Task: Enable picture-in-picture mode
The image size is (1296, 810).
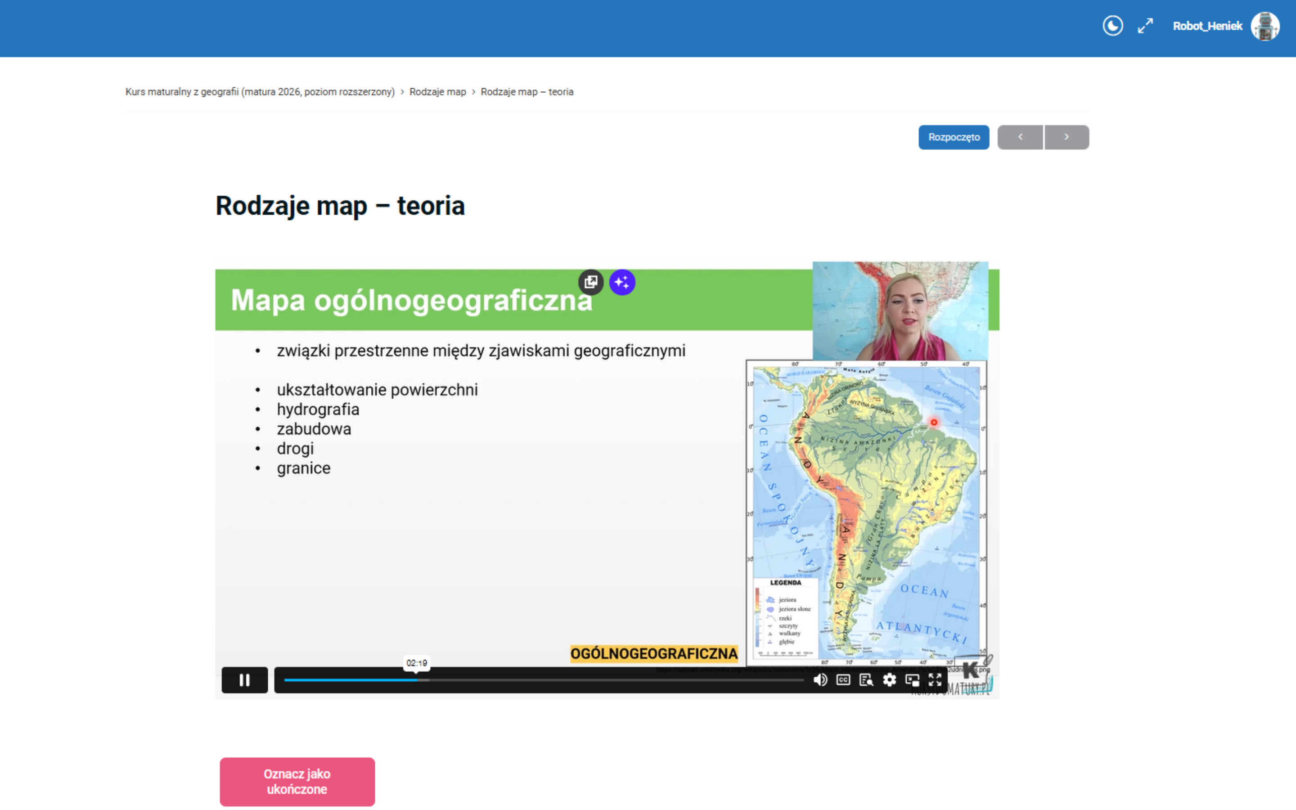Action: pos(912,680)
